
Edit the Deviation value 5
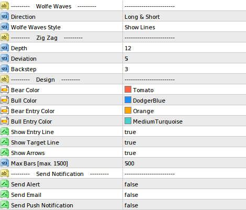(126, 59)
